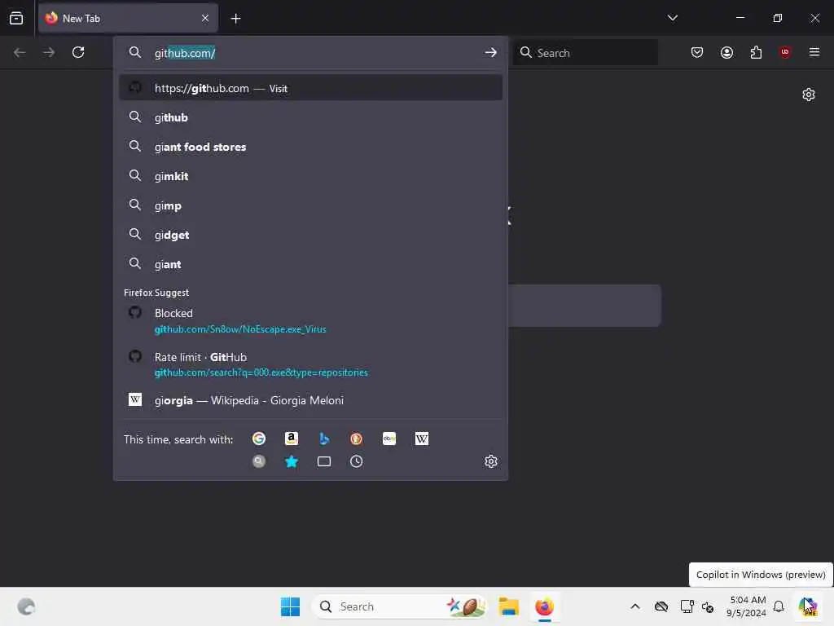Open uBlock Origin extension icon
This screenshot has width=834, height=626.
[x=784, y=52]
